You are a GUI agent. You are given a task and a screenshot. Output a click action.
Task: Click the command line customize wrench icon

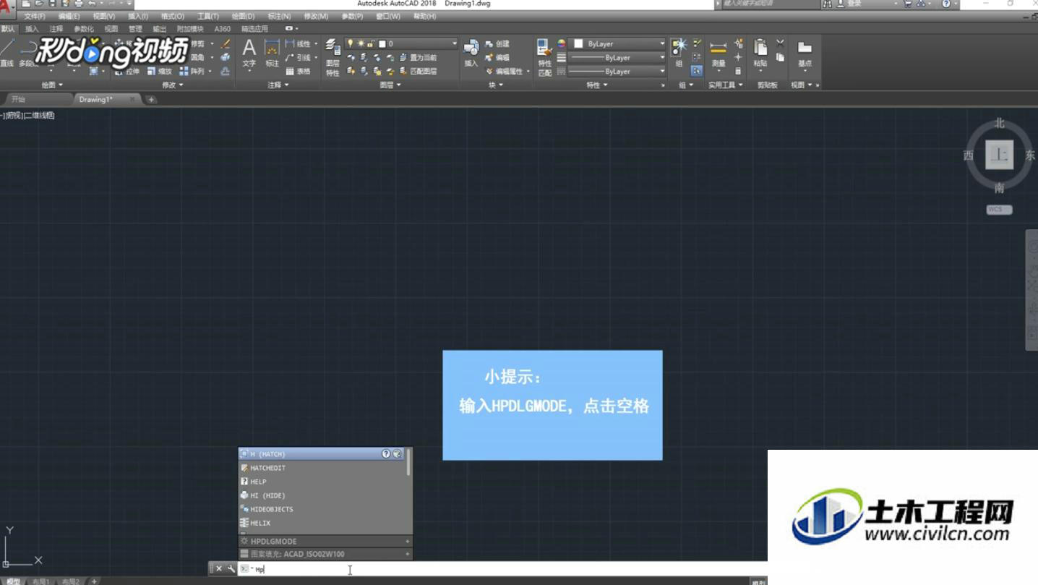pyautogui.click(x=231, y=569)
